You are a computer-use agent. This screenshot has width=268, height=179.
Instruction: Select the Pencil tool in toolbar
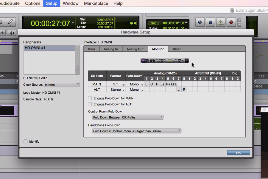[10, 22]
